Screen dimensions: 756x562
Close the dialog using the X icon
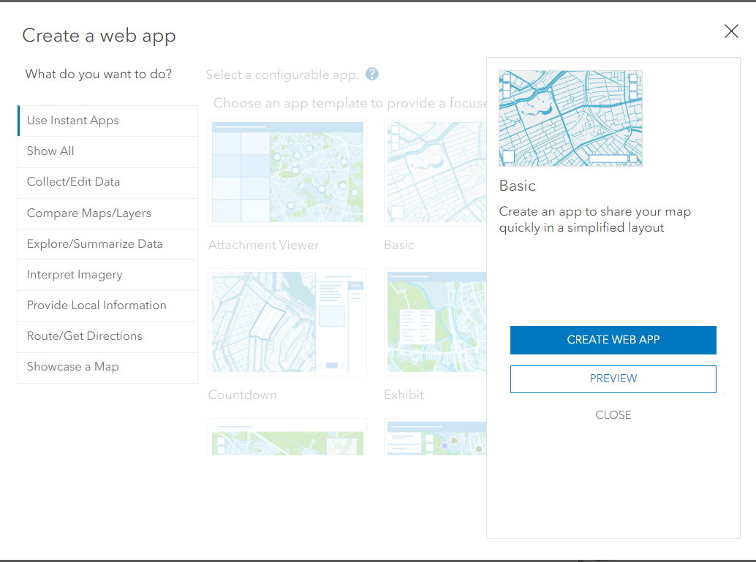pos(731,31)
